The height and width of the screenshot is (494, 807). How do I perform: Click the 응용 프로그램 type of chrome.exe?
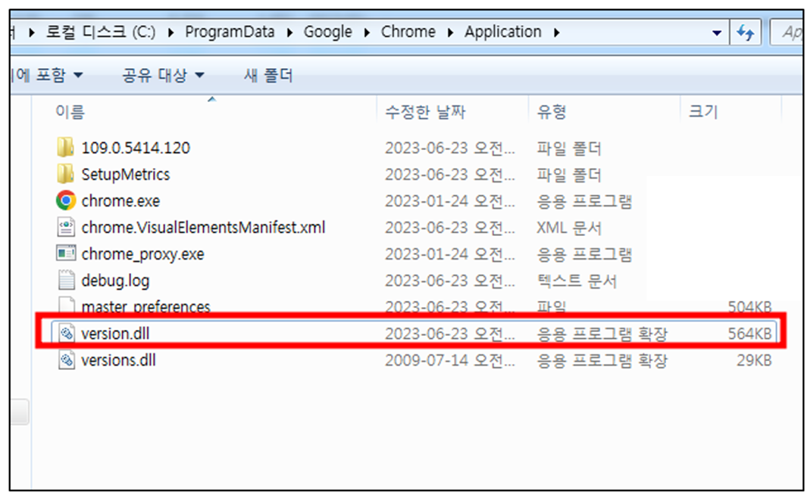point(584,201)
